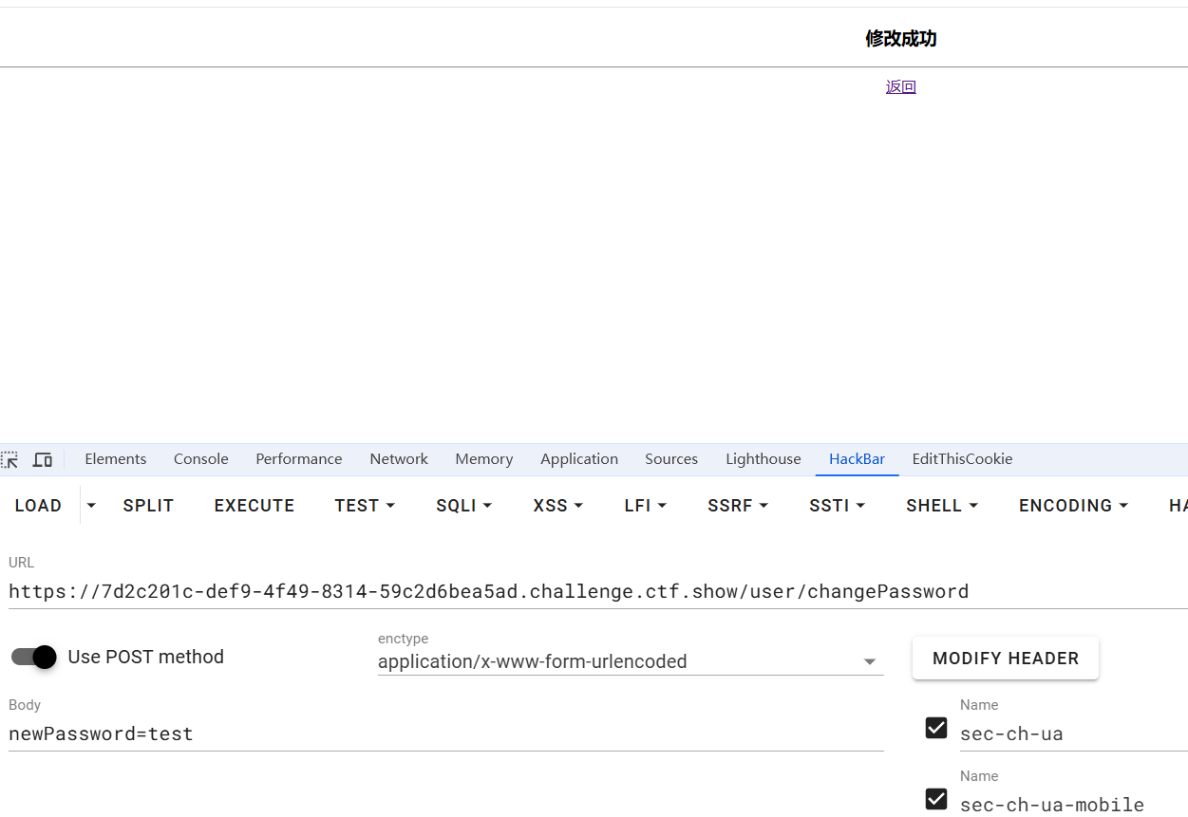
Task: Open the SQLI payload menu
Action: (463, 506)
